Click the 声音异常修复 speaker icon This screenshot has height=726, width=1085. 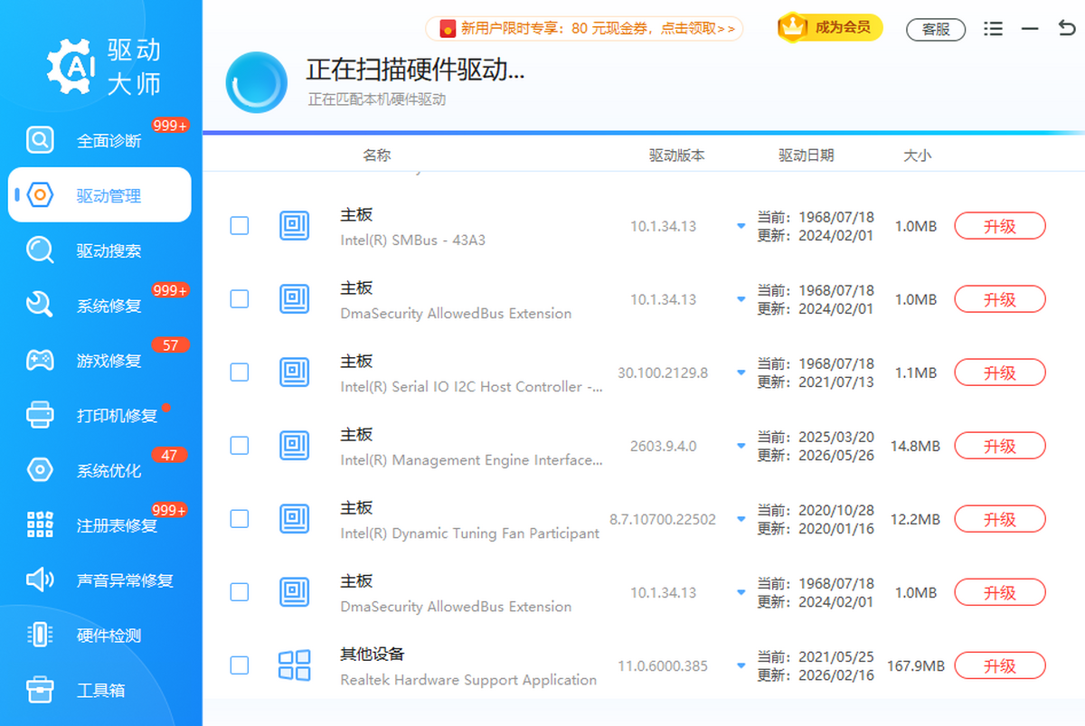coord(40,580)
